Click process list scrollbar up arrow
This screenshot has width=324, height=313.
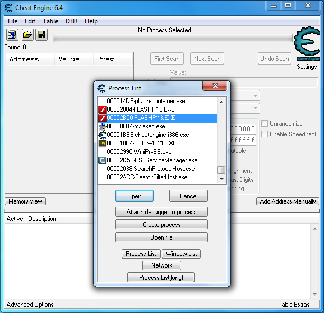coord(221,102)
